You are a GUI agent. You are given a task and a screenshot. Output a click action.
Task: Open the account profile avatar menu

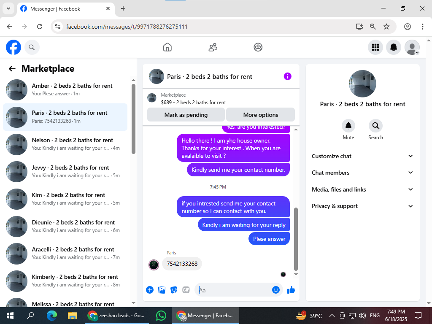tap(412, 47)
